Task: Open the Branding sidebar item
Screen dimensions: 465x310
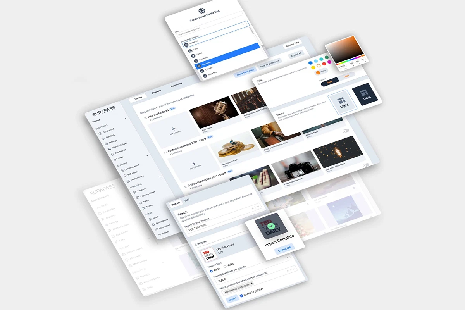Action: [x=108, y=136]
